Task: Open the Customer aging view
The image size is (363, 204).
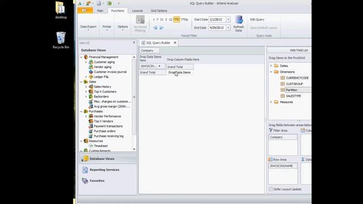Action: pos(104,62)
